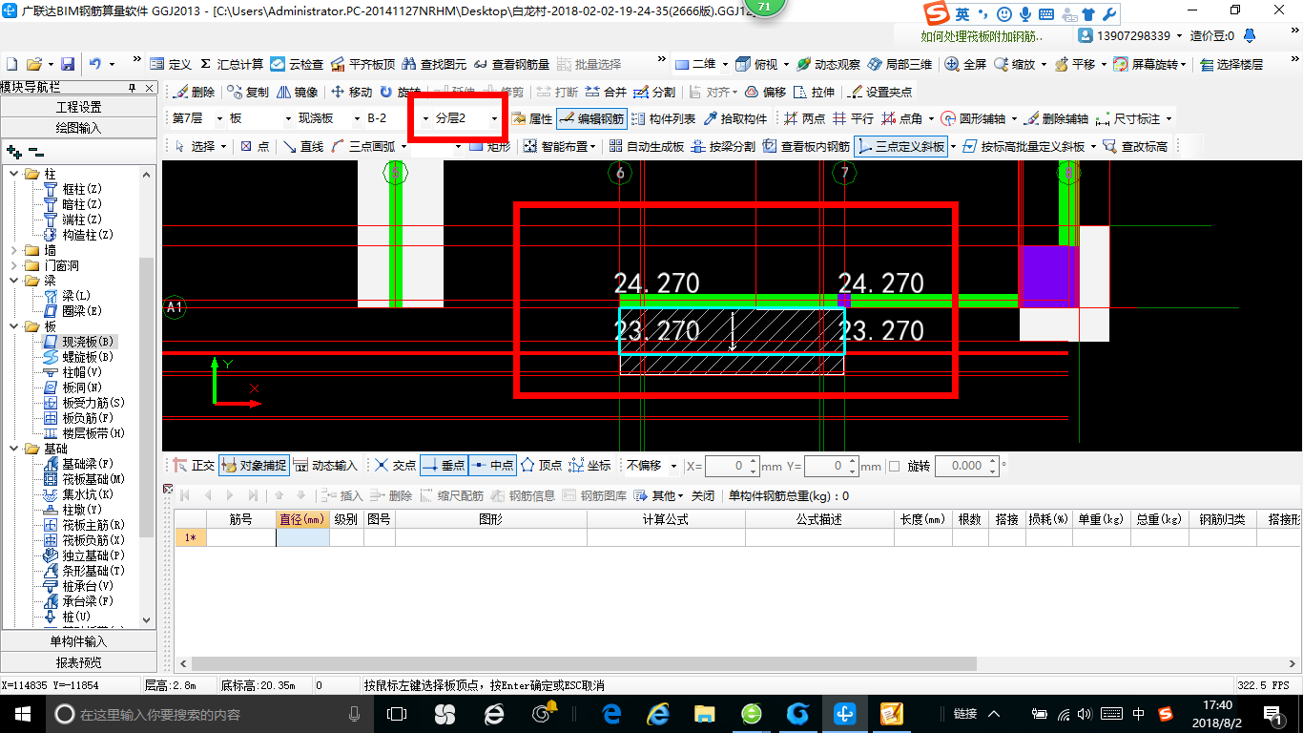Activate 拾取构件 pick component eyedropper
This screenshot has width=1303, height=733.
pyautogui.click(x=735, y=119)
